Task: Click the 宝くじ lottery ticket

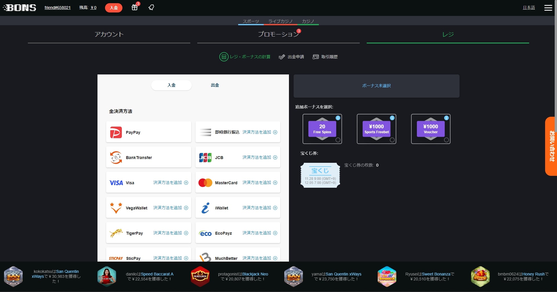Action: 320,175
